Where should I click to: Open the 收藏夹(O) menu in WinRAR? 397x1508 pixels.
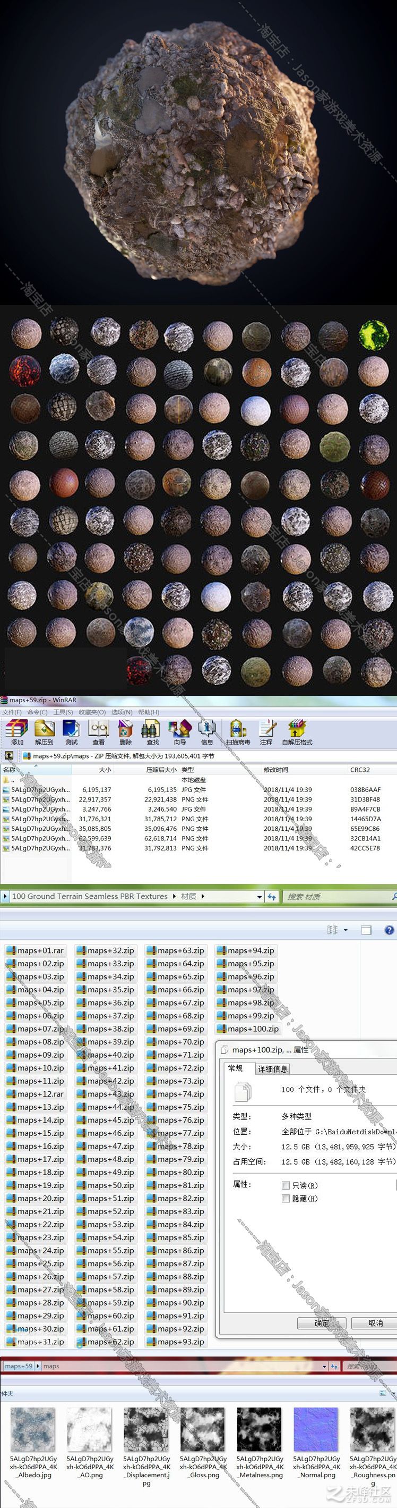(92, 712)
